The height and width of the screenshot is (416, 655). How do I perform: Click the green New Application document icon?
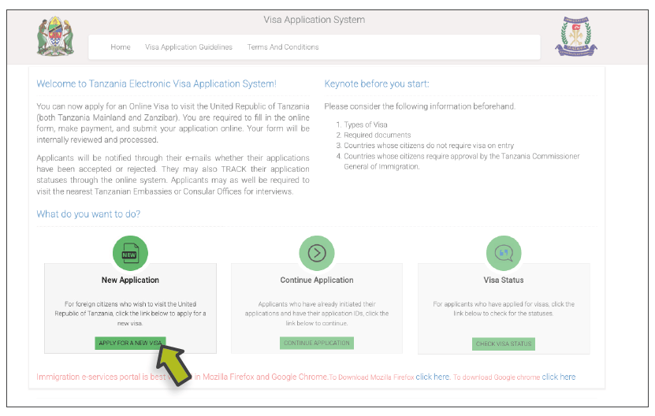pyautogui.click(x=130, y=253)
